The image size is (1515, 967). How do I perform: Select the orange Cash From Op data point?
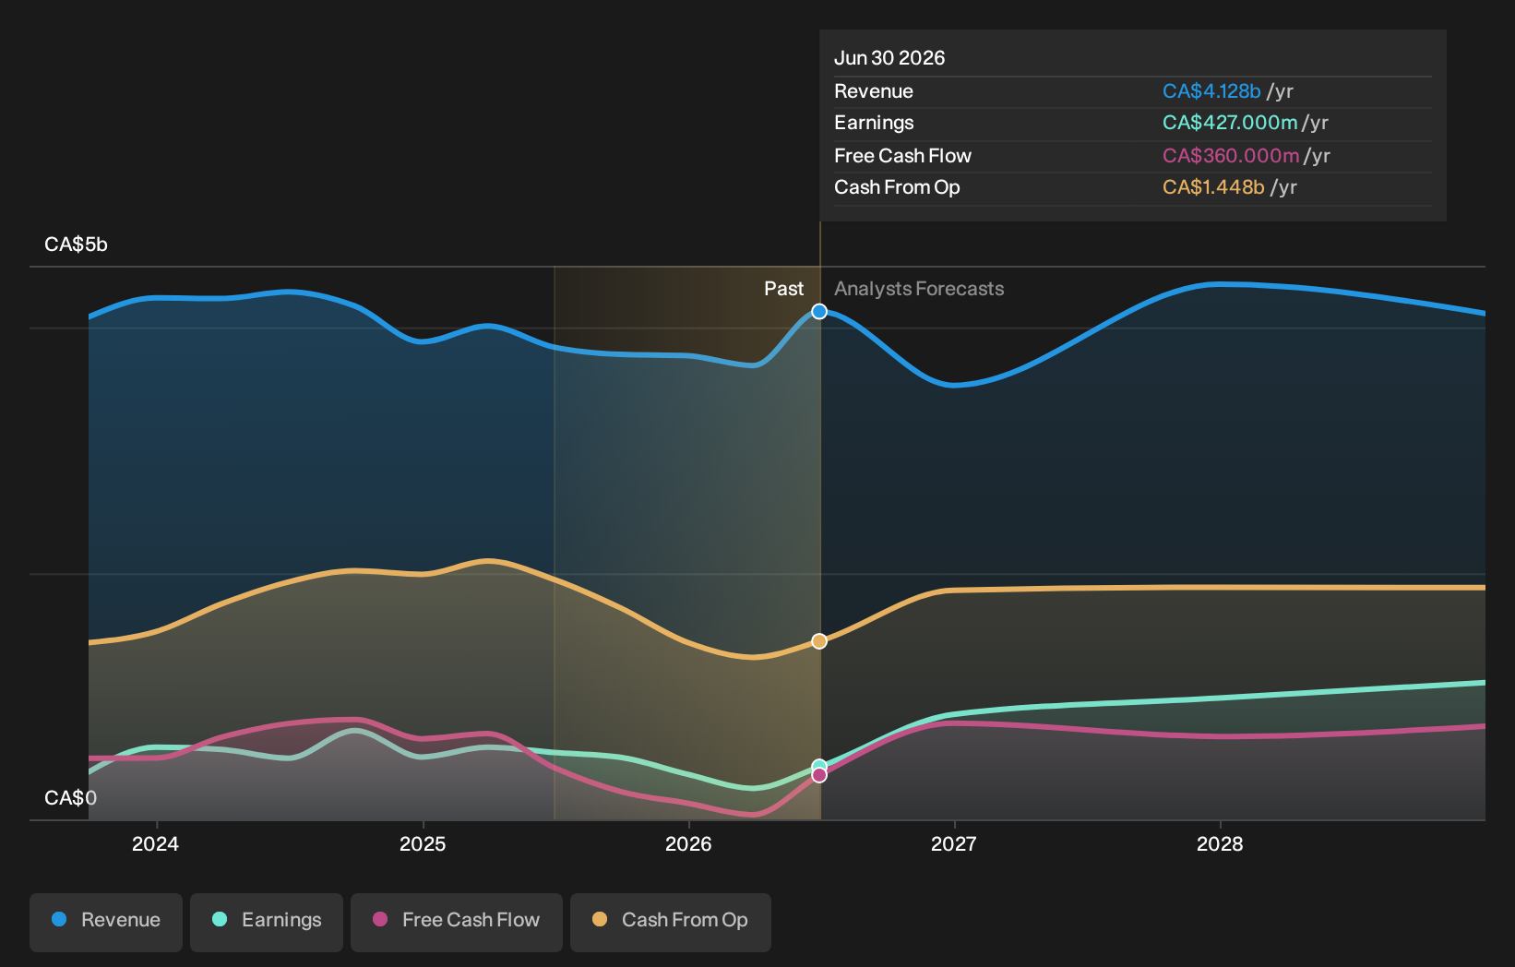819,641
